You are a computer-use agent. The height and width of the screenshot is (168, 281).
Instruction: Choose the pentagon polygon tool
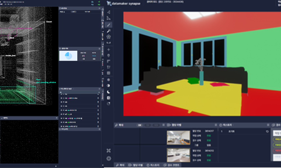coord(108,37)
